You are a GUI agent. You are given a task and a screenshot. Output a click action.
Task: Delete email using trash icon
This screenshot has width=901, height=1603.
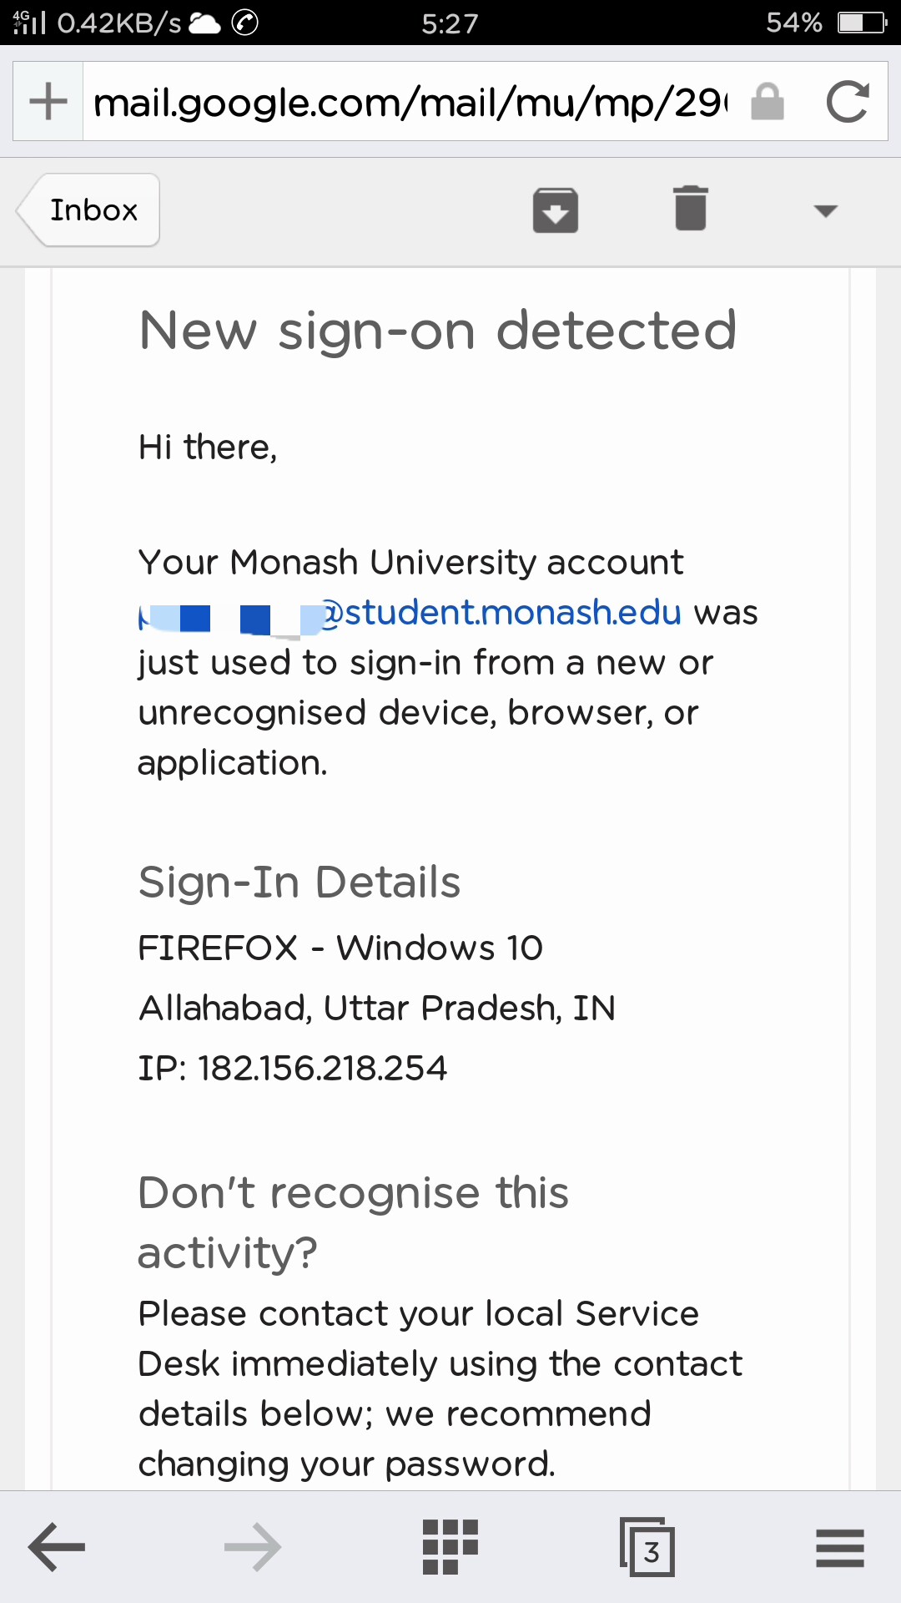[691, 209]
